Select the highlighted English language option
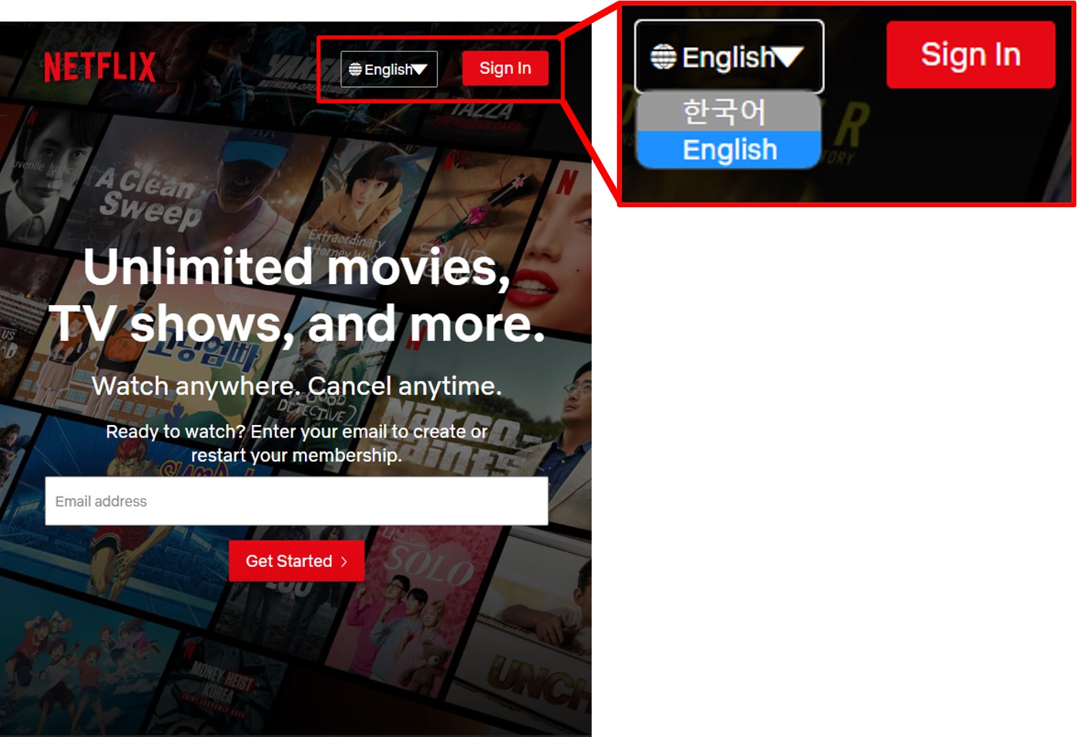Screen dimensions: 1077x737 [x=728, y=149]
